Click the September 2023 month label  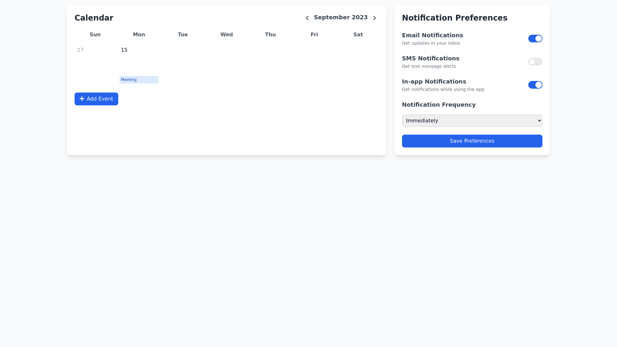(341, 17)
